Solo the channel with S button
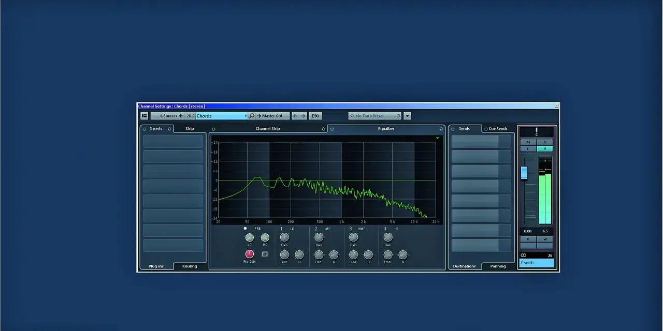Image resolution: width=663 pixels, height=331 pixels. 545,142
